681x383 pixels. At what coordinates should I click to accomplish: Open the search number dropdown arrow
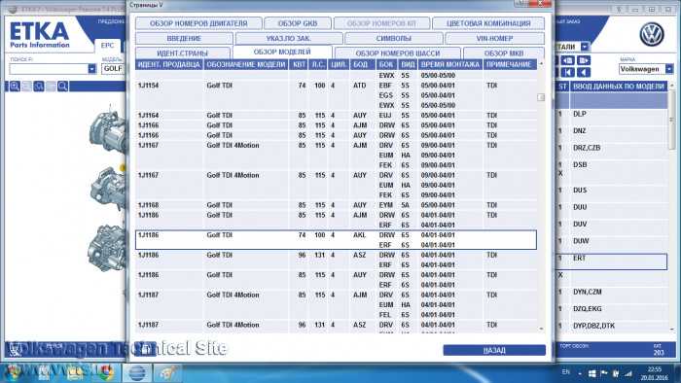91,69
